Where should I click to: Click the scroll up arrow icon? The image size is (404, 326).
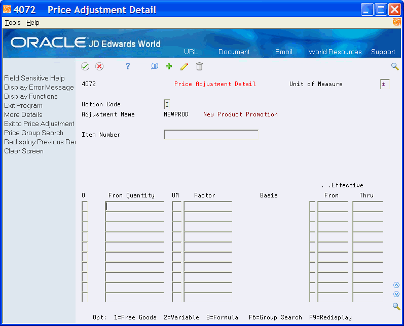[396, 285]
